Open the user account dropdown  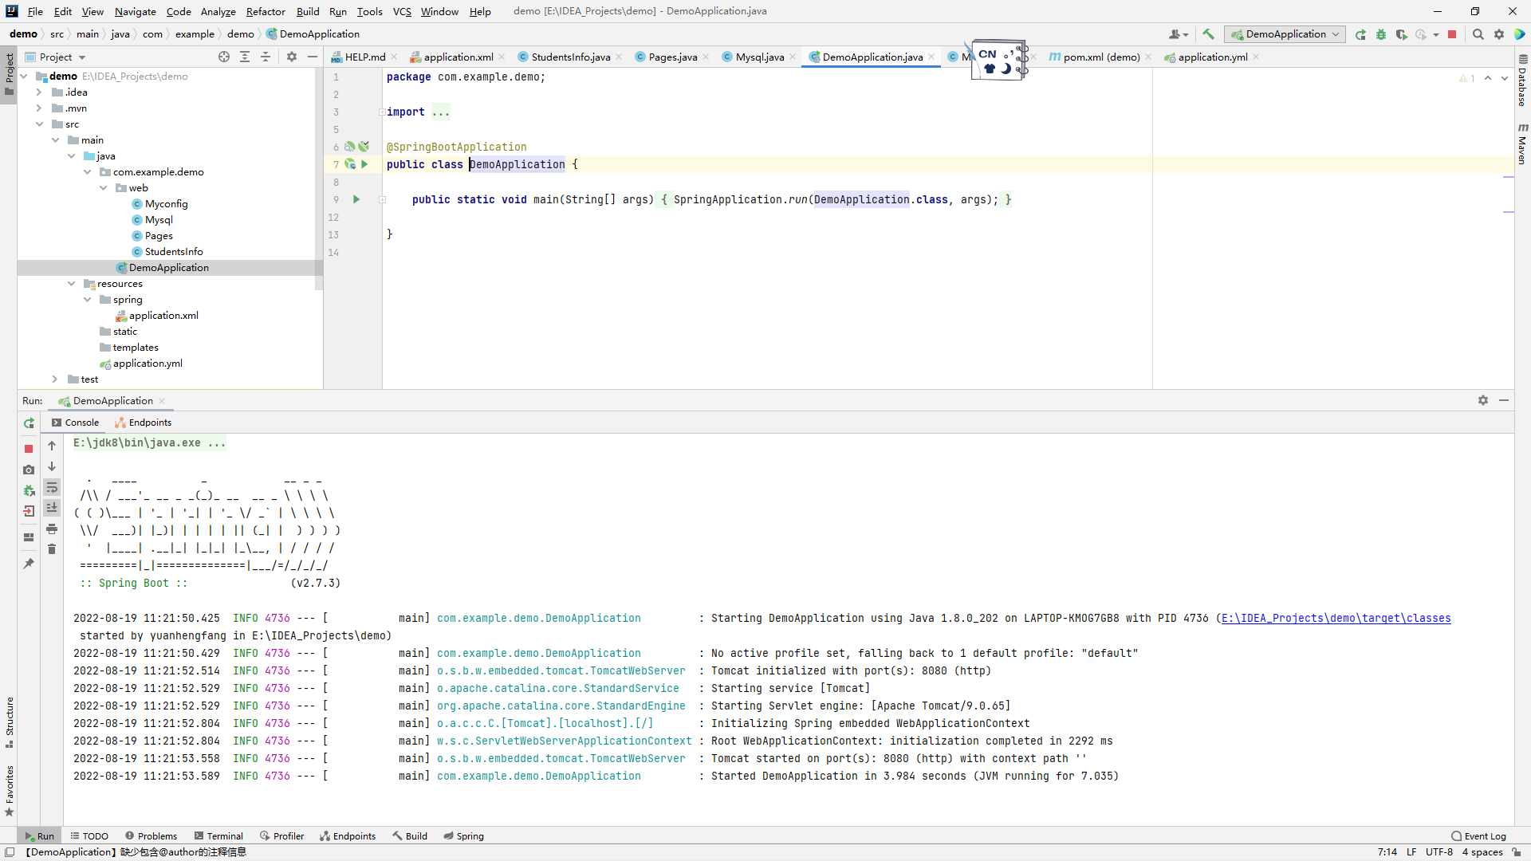coord(1178,34)
